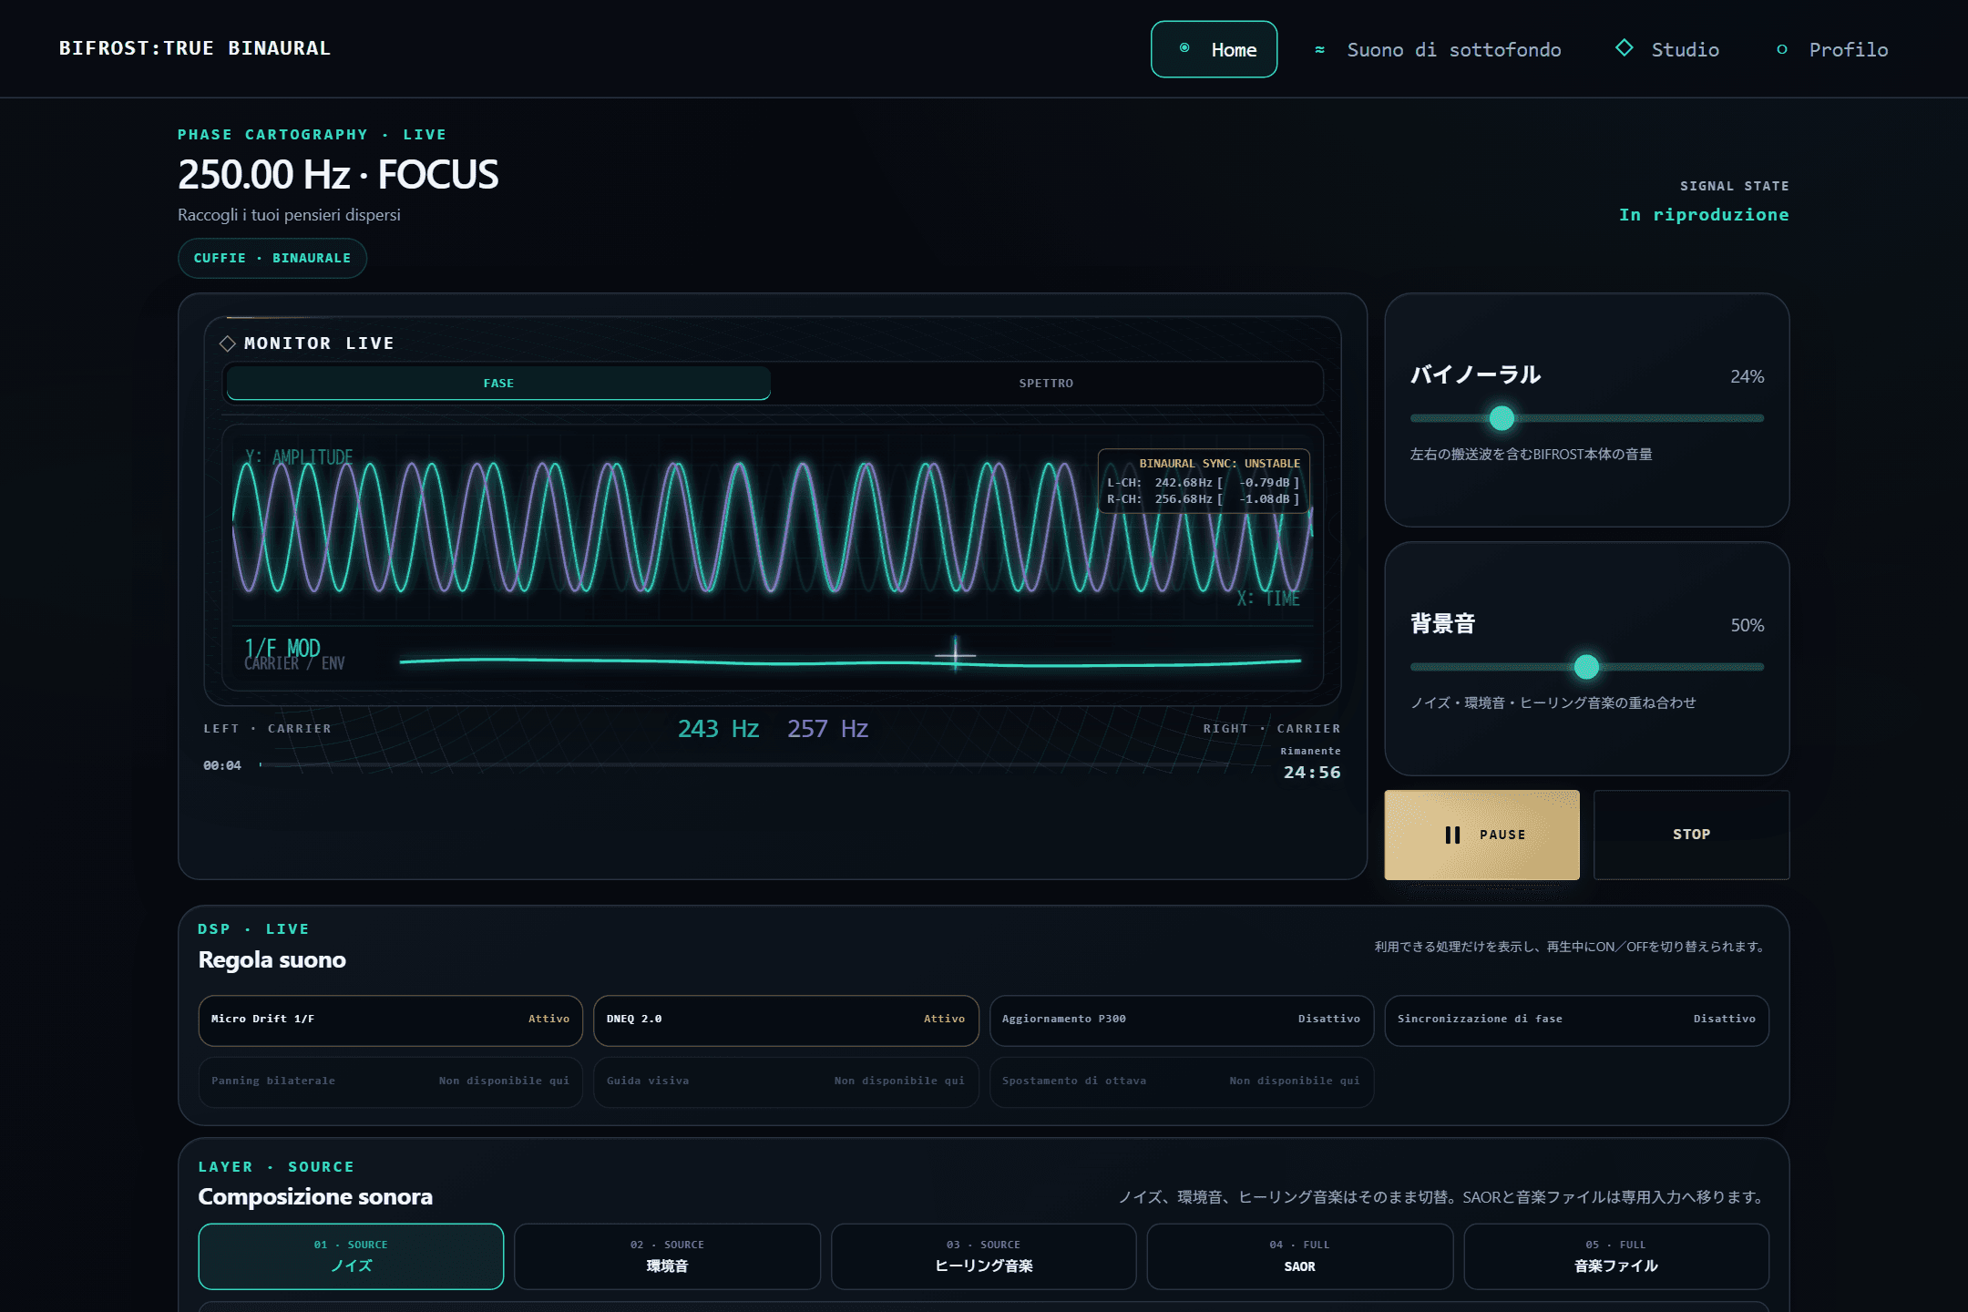Click the disabled Spostamento di ottava option

1181,1081
